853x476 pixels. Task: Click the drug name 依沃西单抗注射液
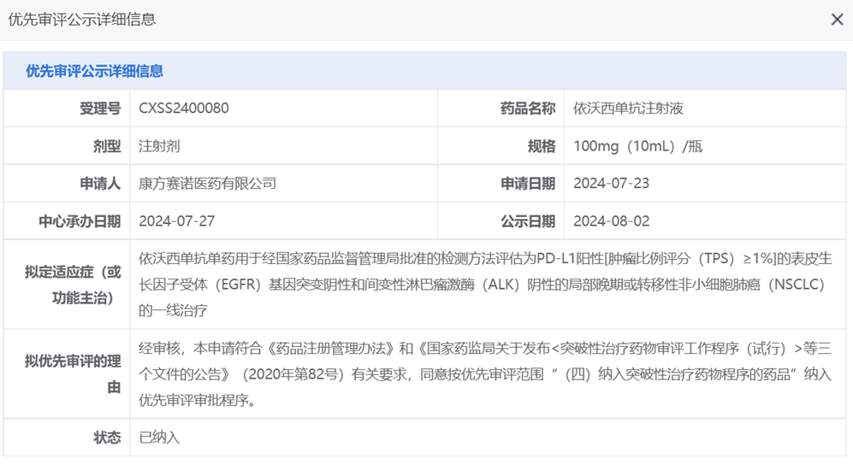point(628,109)
